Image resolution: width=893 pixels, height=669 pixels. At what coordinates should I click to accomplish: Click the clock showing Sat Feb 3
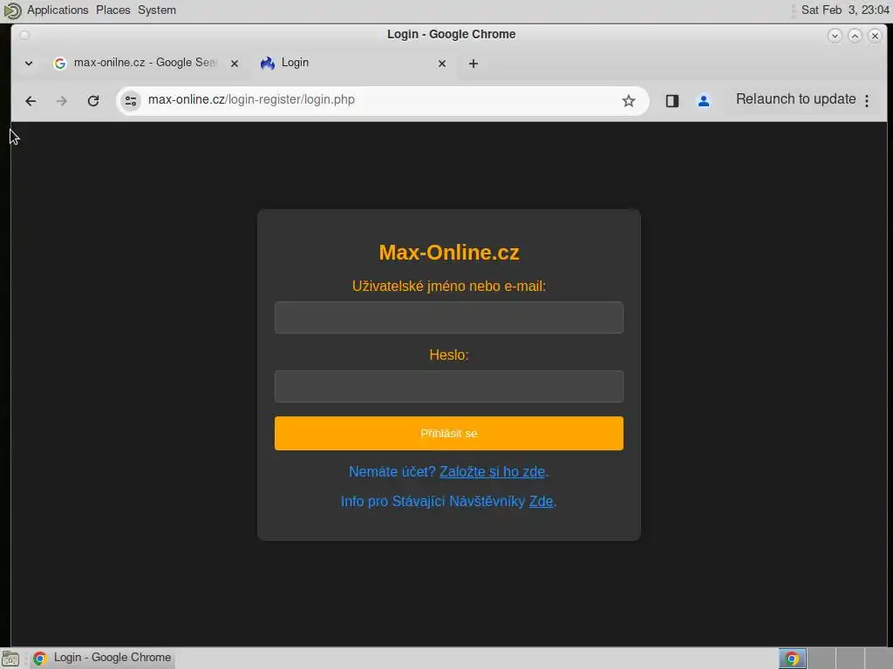[x=844, y=10]
